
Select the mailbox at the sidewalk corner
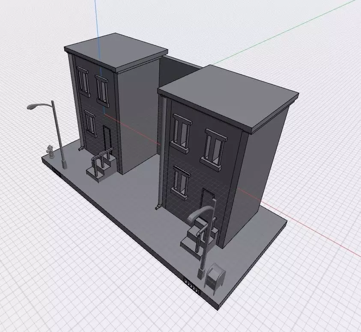tap(215, 278)
